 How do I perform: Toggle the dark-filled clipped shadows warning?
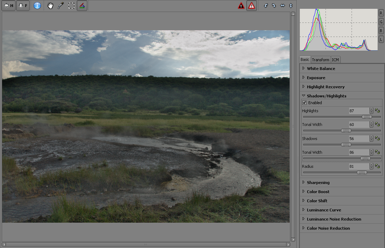pyautogui.click(x=241, y=6)
